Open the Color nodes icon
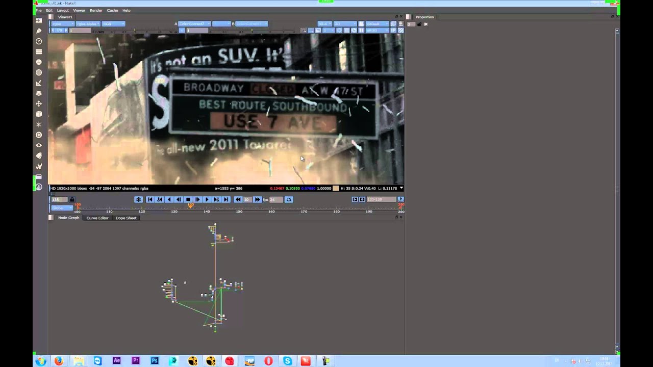653x367 pixels. [39, 62]
